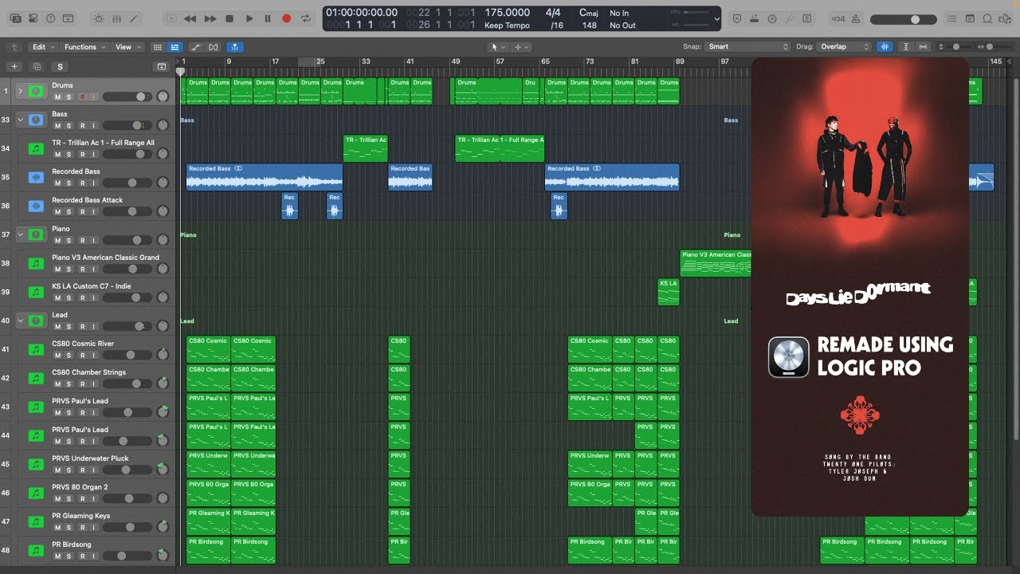Toggle waveform zoom button
1020x574 pixels.
click(x=885, y=47)
